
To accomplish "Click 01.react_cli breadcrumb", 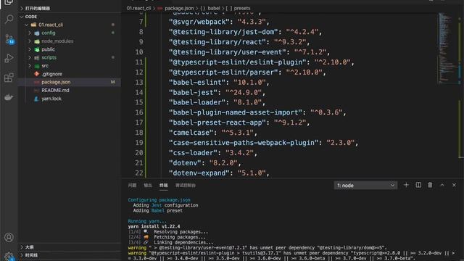I will tap(138, 8).
